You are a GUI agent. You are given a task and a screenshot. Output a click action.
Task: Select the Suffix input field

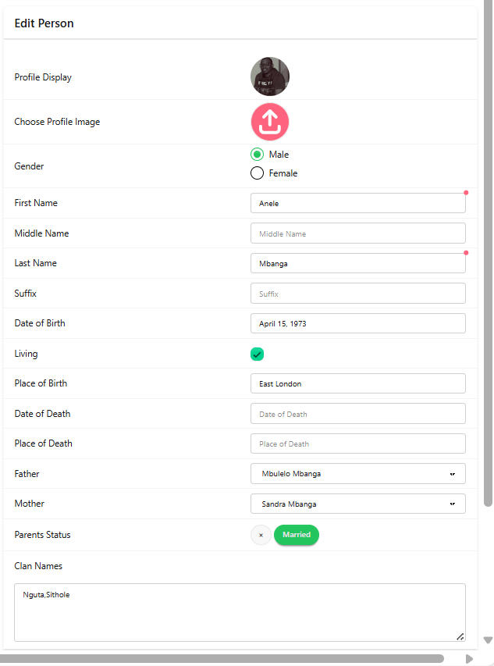pyautogui.click(x=357, y=294)
